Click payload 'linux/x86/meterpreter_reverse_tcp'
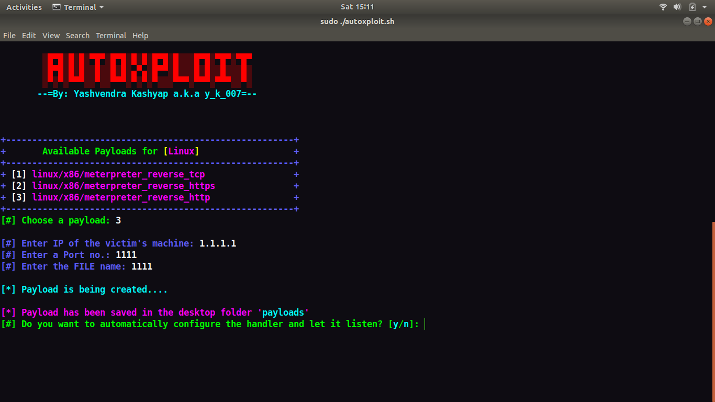The width and height of the screenshot is (715, 402). (x=118, y=174)
